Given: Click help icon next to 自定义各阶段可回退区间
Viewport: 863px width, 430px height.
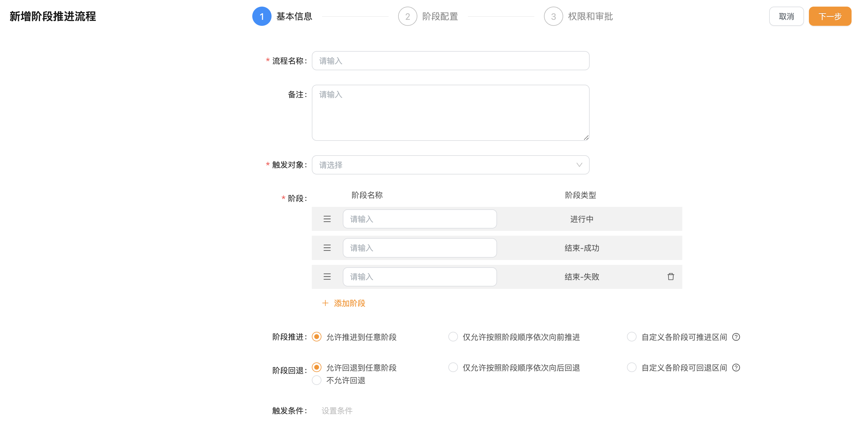Looking at the screenshot, I should click(736, 368).
